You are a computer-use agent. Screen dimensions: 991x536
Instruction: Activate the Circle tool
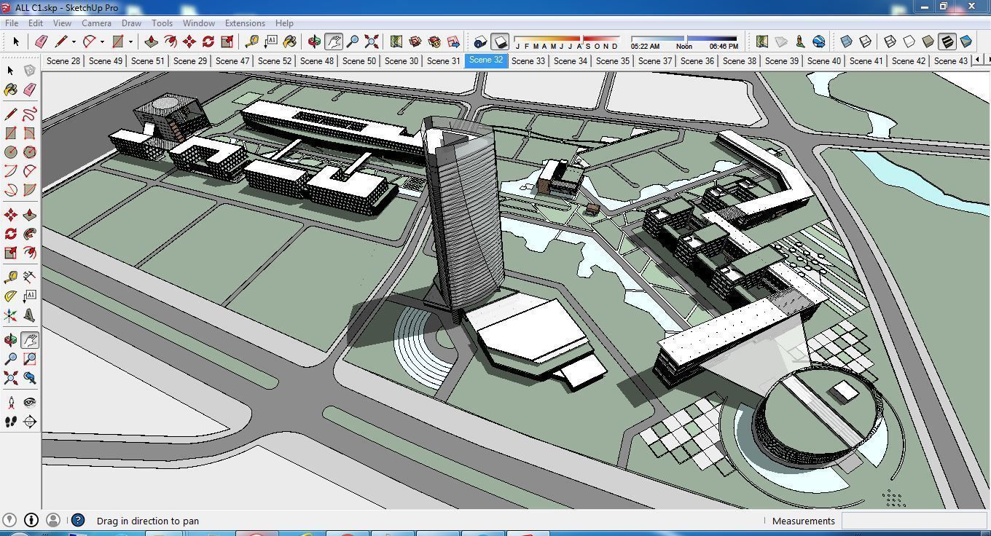click(x=11, y=152)
